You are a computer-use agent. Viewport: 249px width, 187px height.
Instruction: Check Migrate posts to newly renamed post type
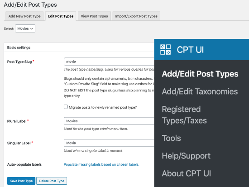pos(66,107)
